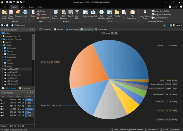
Task: Launch the Compare tool
Action: tap(18, 14)
